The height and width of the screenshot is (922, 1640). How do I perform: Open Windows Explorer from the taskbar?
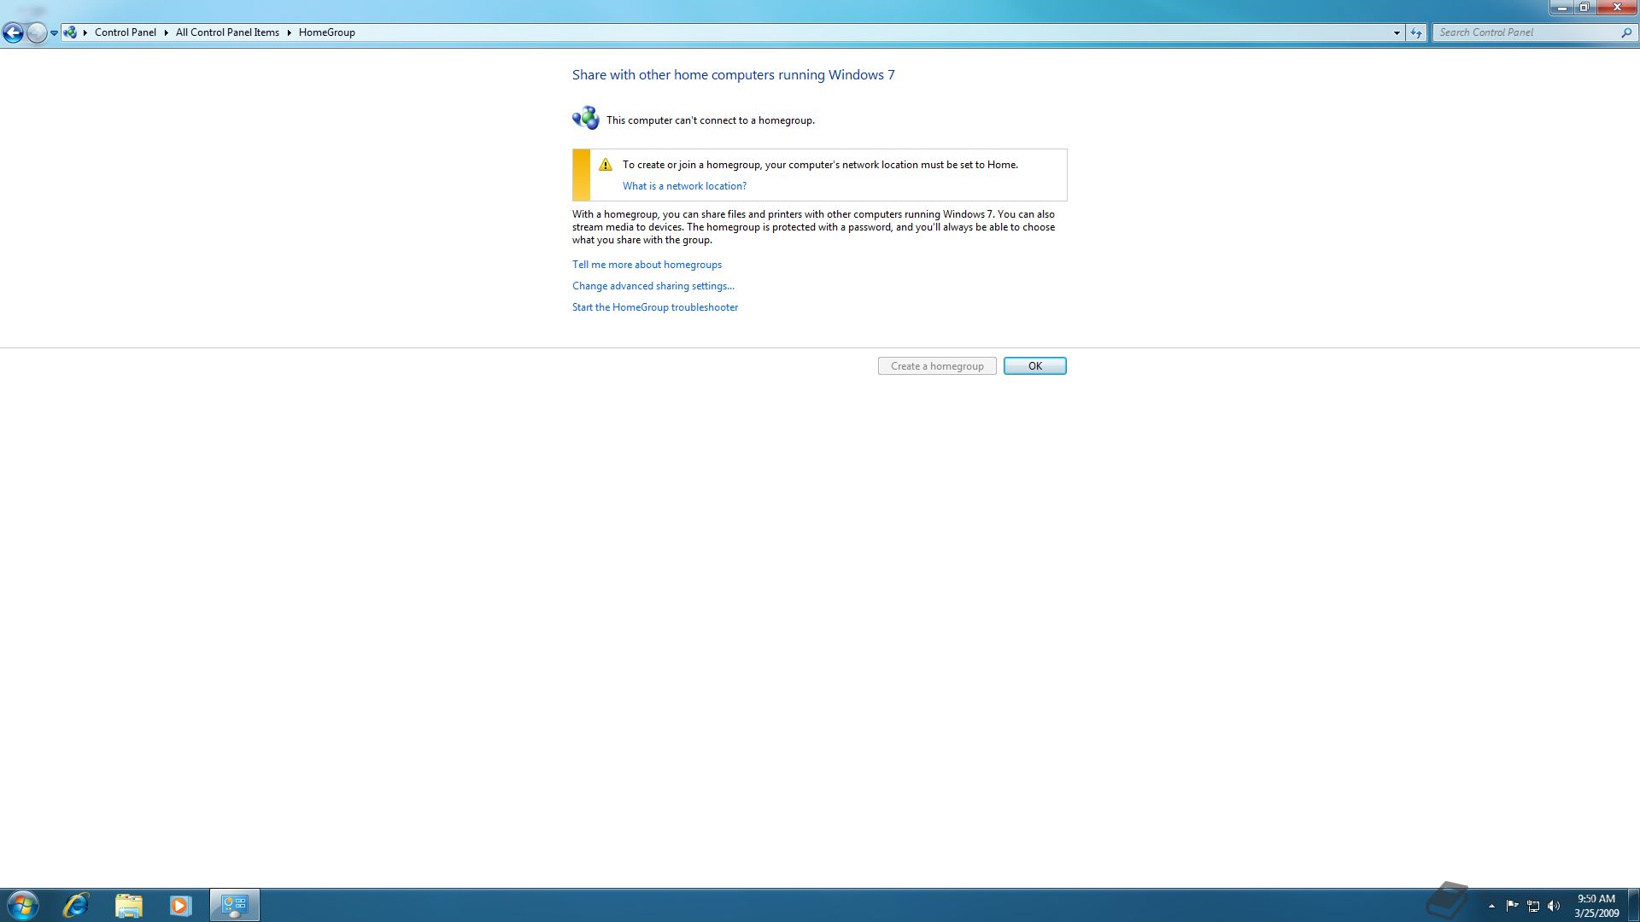pyautogui.click(x=128, y=905)
